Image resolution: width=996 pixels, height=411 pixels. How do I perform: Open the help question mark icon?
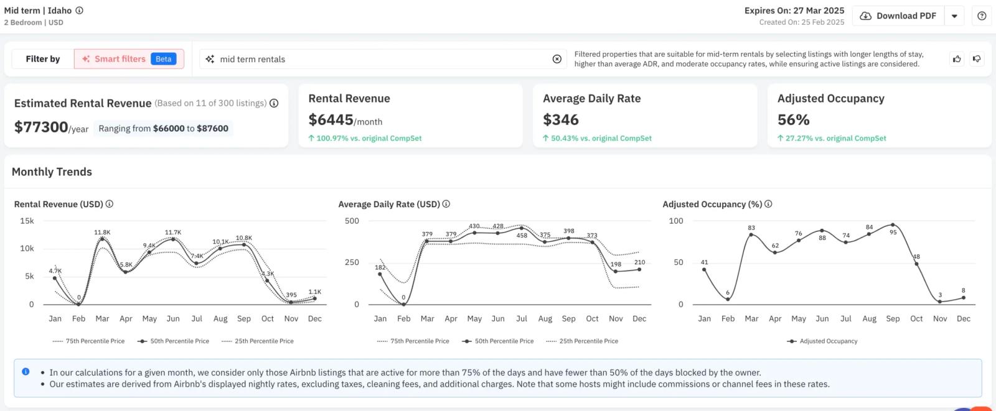pyautogui.click(x=982, y=16)
